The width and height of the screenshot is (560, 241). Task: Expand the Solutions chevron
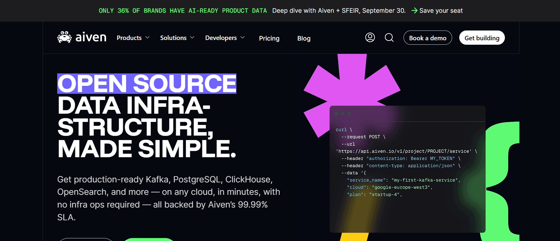192,38
